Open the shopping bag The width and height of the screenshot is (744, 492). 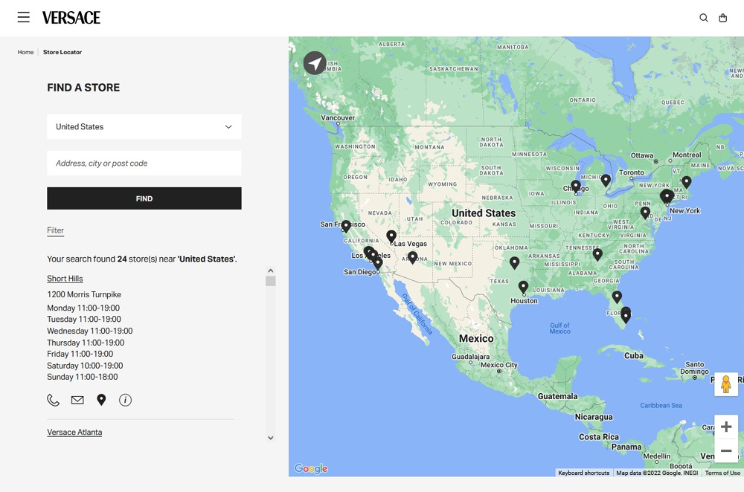722,18
